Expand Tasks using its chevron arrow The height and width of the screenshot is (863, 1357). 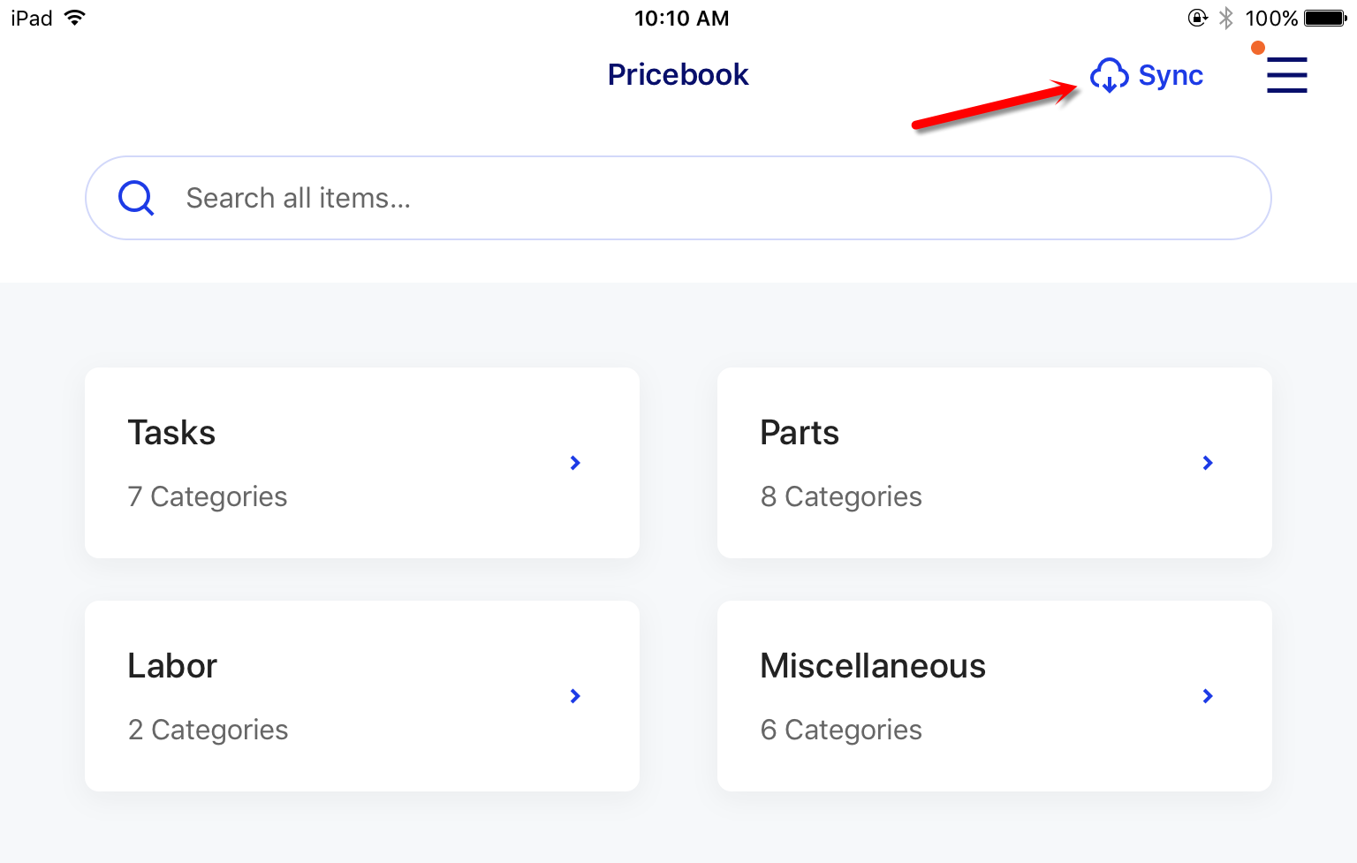click(x=575, y=463)
